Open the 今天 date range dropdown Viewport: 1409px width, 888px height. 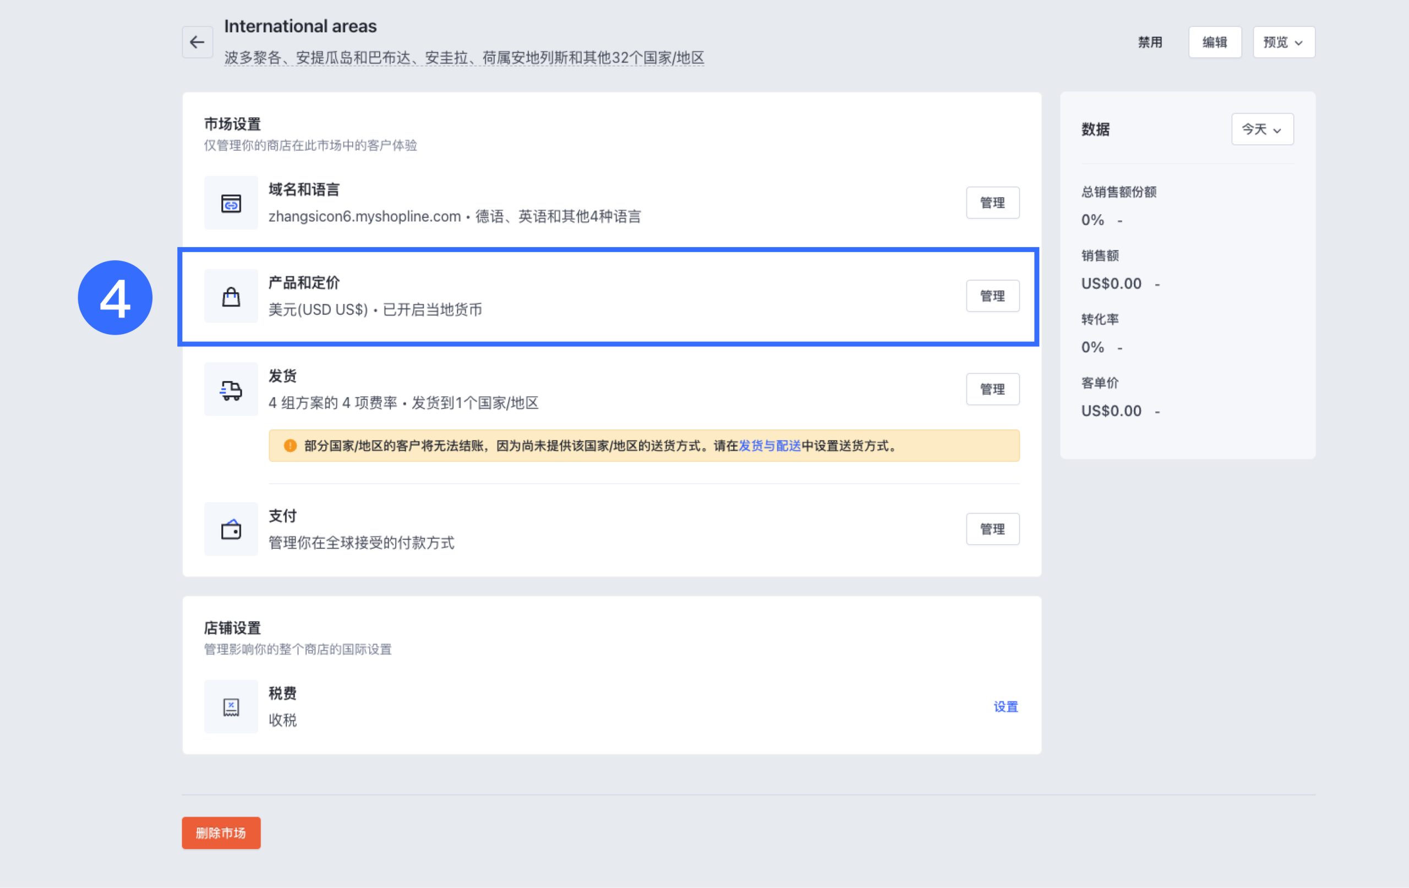click(x=1262, y=129)
